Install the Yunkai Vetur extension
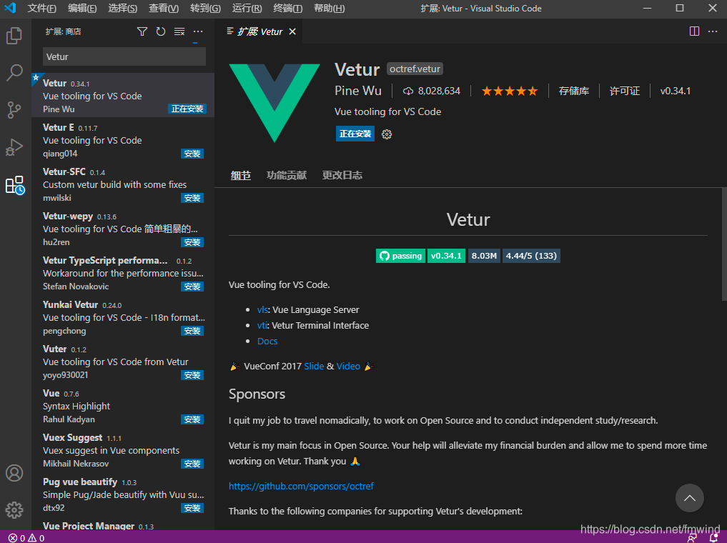Image resolution: width=727 pixels, height=543 pixels. (x=192, y=331)
